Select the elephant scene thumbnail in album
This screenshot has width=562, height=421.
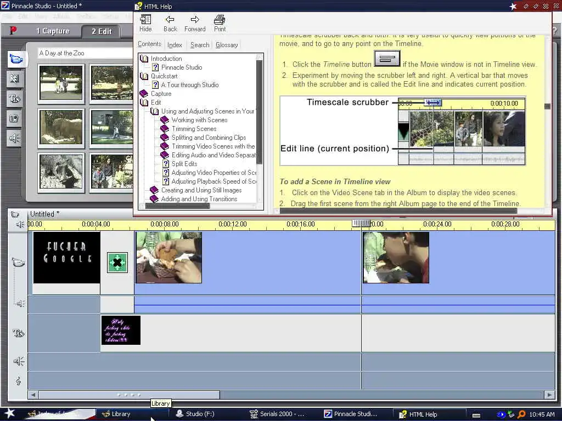pos(61,127)
